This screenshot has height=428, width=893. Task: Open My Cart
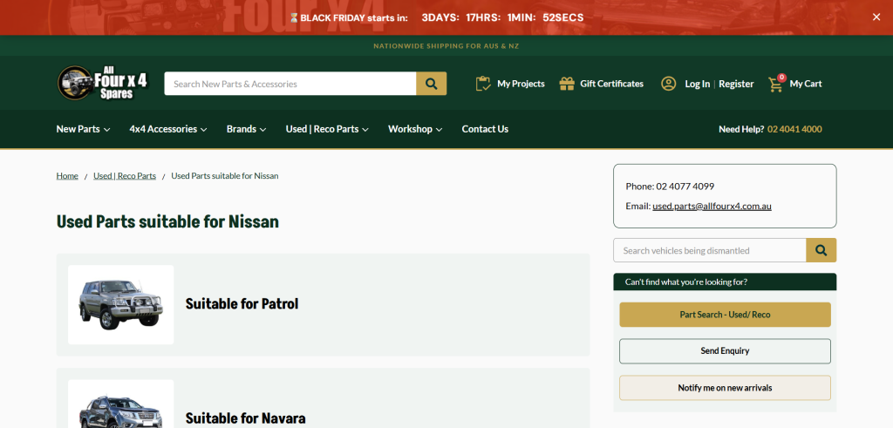805,84
